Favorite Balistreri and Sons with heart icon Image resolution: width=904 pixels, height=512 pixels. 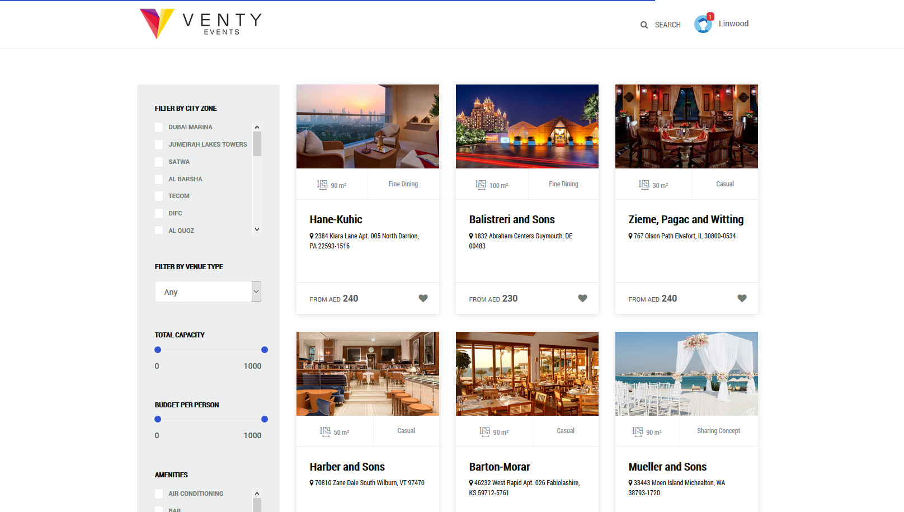582,298
